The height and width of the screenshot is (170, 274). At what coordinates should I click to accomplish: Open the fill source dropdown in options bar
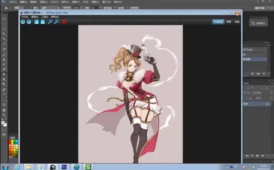19,8
